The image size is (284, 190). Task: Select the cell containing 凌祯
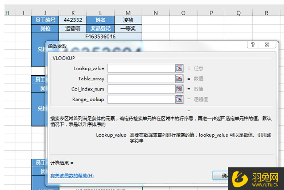click(128, 20)
